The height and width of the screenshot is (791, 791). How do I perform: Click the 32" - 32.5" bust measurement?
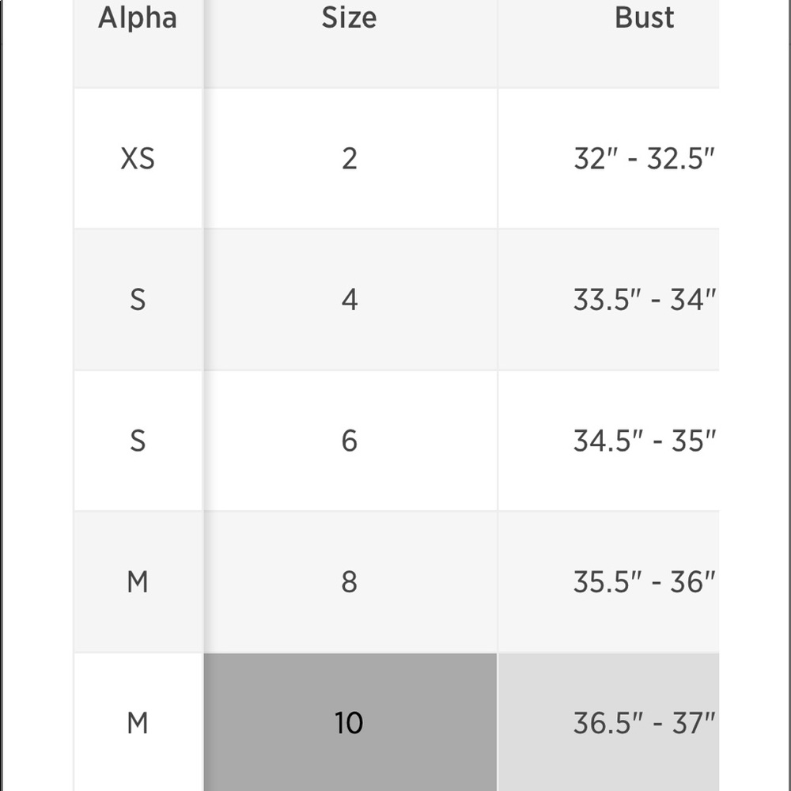coord(644,158)
